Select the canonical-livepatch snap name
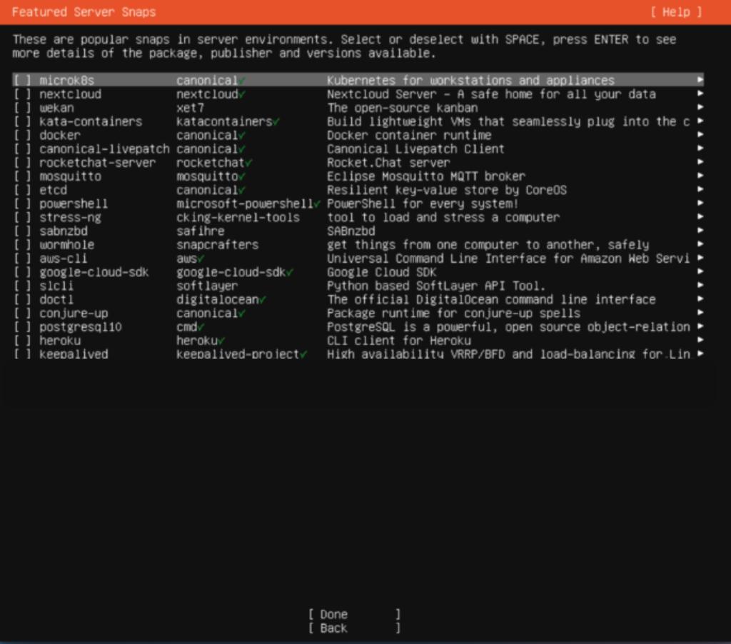This screenshot has width=731, height=644. coord(104,149)
